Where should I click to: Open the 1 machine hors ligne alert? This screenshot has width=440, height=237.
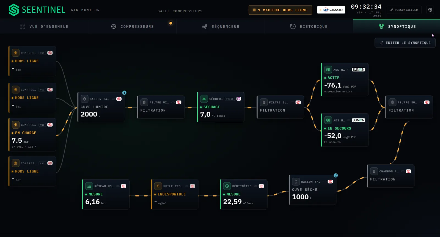[x=280, y=10]
